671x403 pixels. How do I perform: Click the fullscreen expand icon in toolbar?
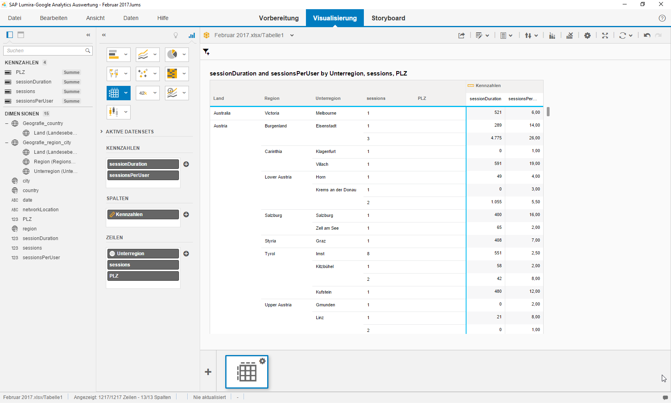(605, 36)
